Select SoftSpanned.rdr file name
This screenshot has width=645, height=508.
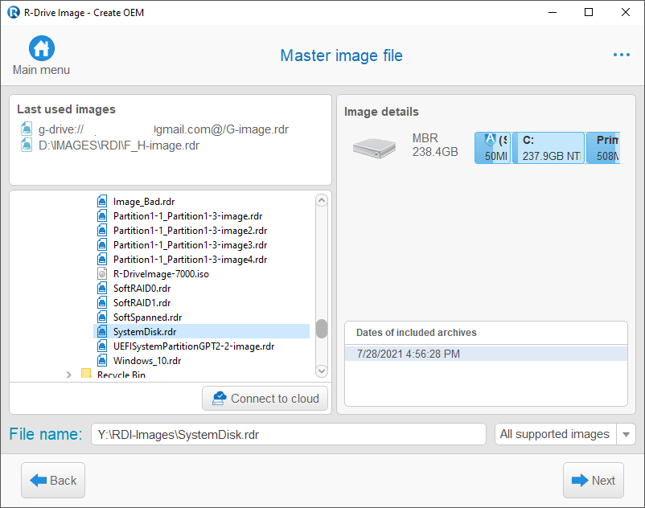coord(148,317)
